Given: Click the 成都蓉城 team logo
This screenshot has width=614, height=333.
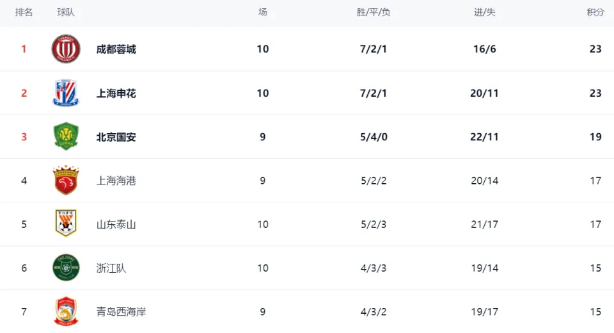Looking at the screenshot, I should (66, 49).
